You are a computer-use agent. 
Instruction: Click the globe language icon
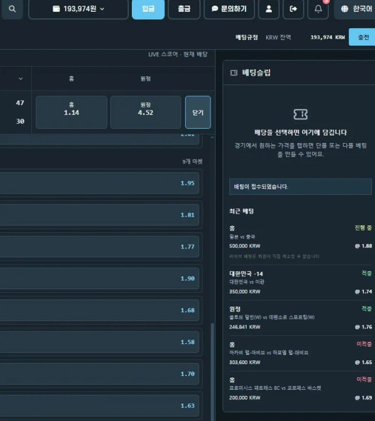pos(344,9)
